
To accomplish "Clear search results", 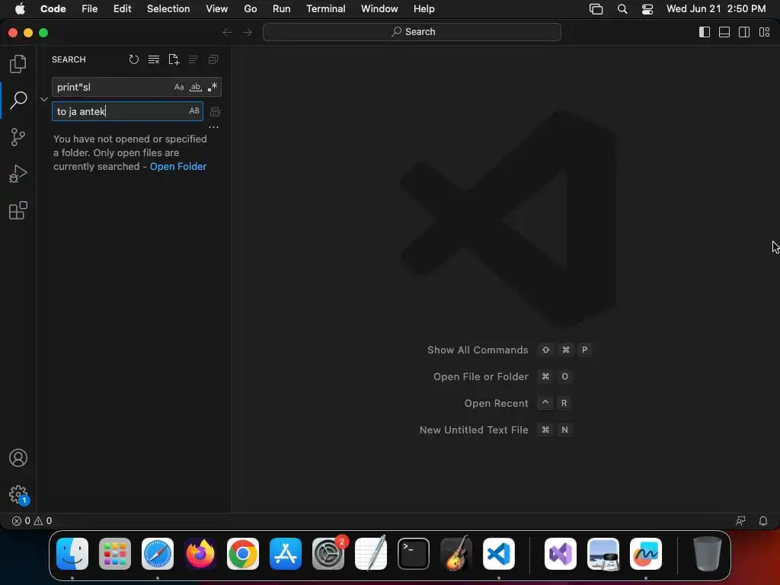I will tap(154, 59).
